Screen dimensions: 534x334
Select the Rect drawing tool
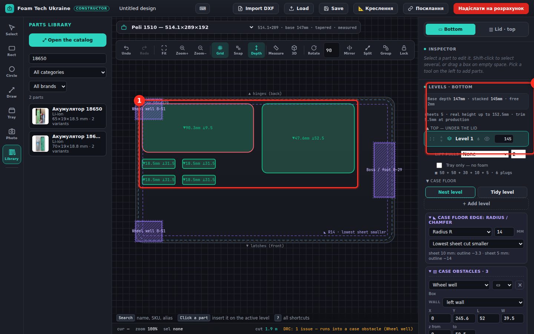coord(11,51)
